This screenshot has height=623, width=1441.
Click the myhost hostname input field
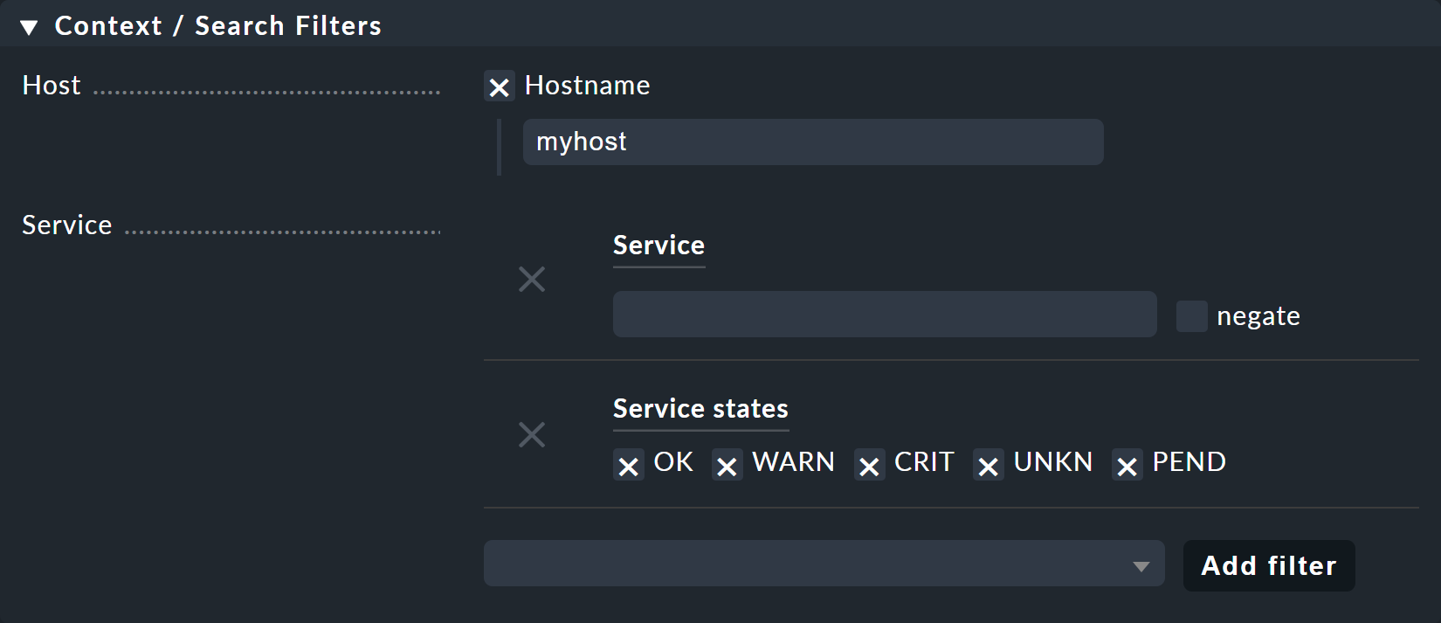pyautogui.click(x=812, y=142)
